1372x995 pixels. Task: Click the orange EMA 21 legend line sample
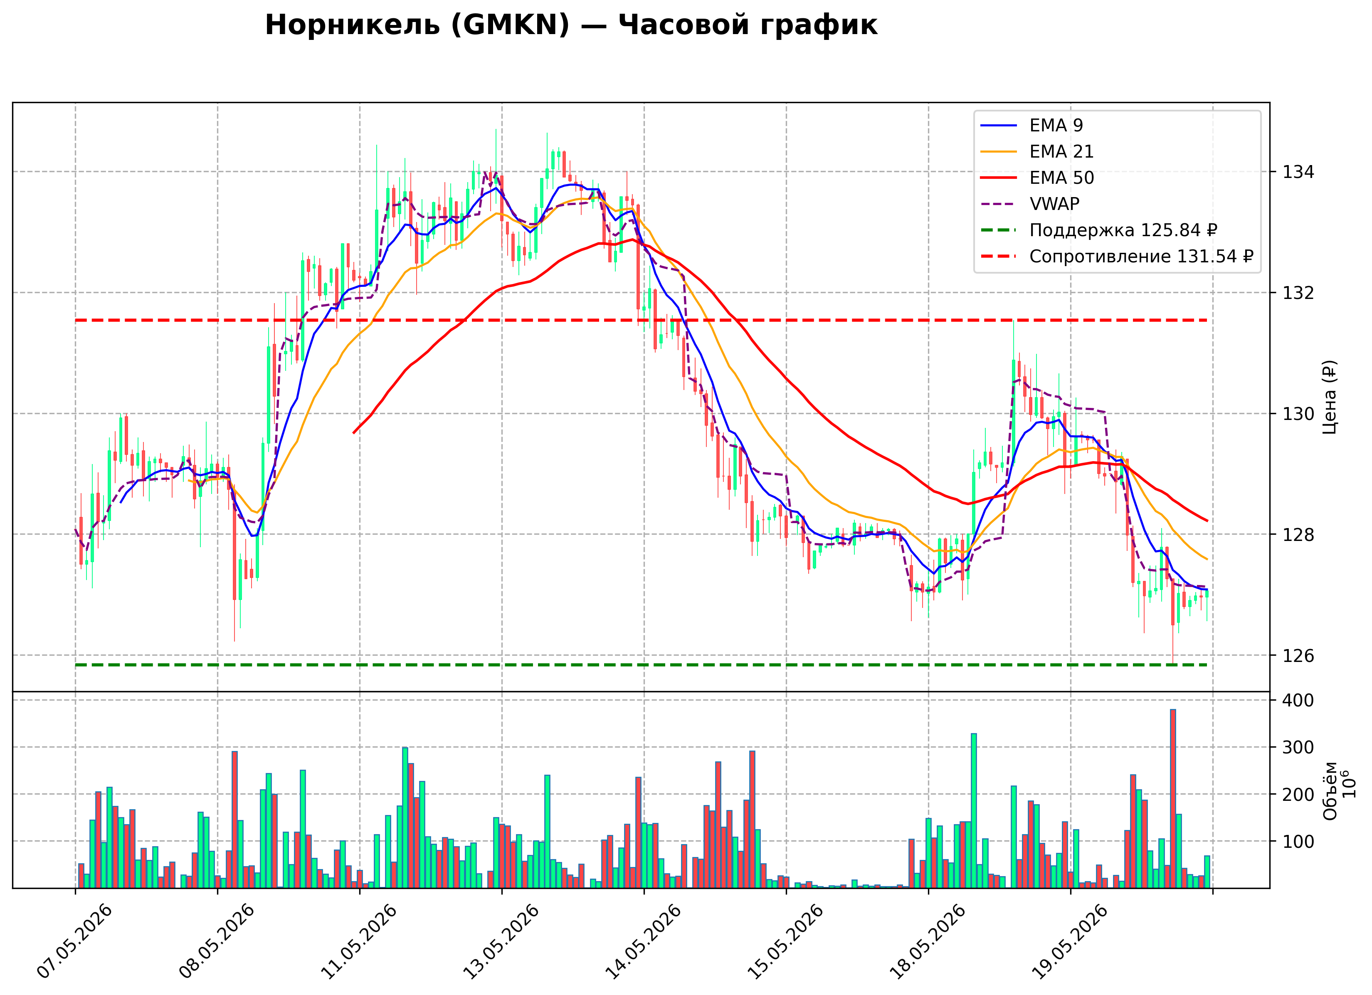999,151
